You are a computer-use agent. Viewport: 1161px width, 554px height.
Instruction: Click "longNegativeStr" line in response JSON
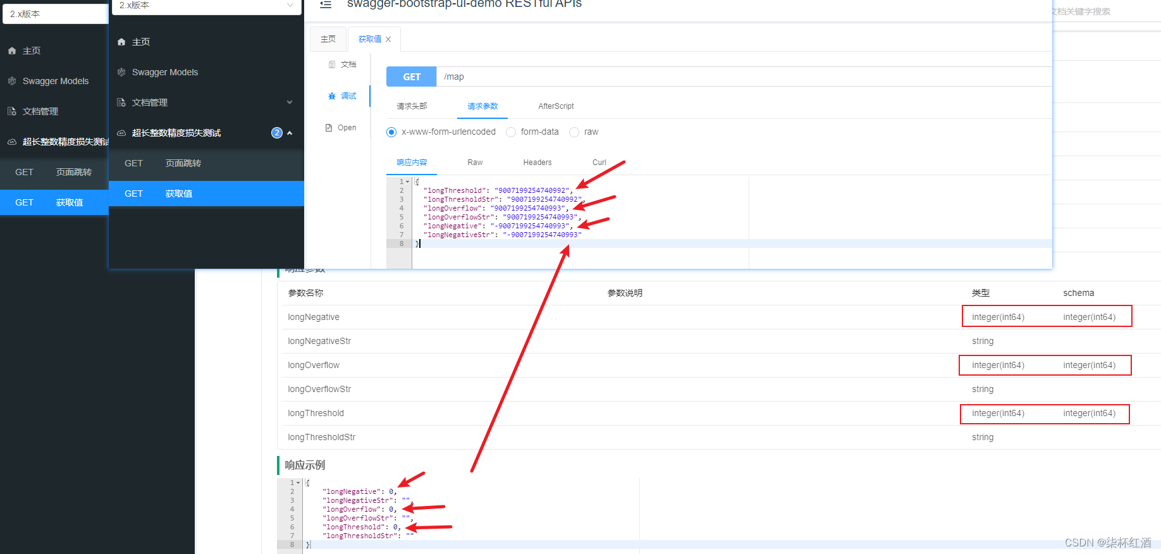[502, 235]
